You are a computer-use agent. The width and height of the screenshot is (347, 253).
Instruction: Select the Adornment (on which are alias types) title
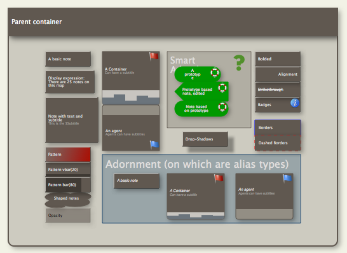[x=197, y=164]
